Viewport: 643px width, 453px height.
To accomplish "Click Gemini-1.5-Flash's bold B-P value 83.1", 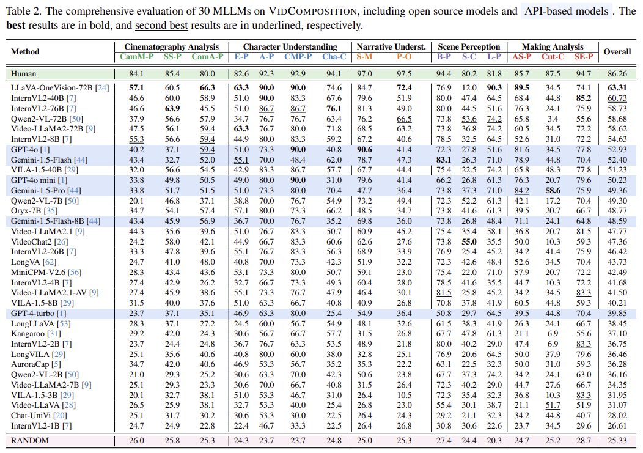I will 444,160.
